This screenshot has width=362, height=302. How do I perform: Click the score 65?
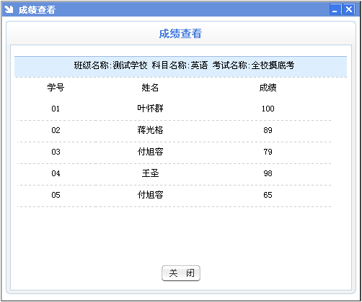268,195
